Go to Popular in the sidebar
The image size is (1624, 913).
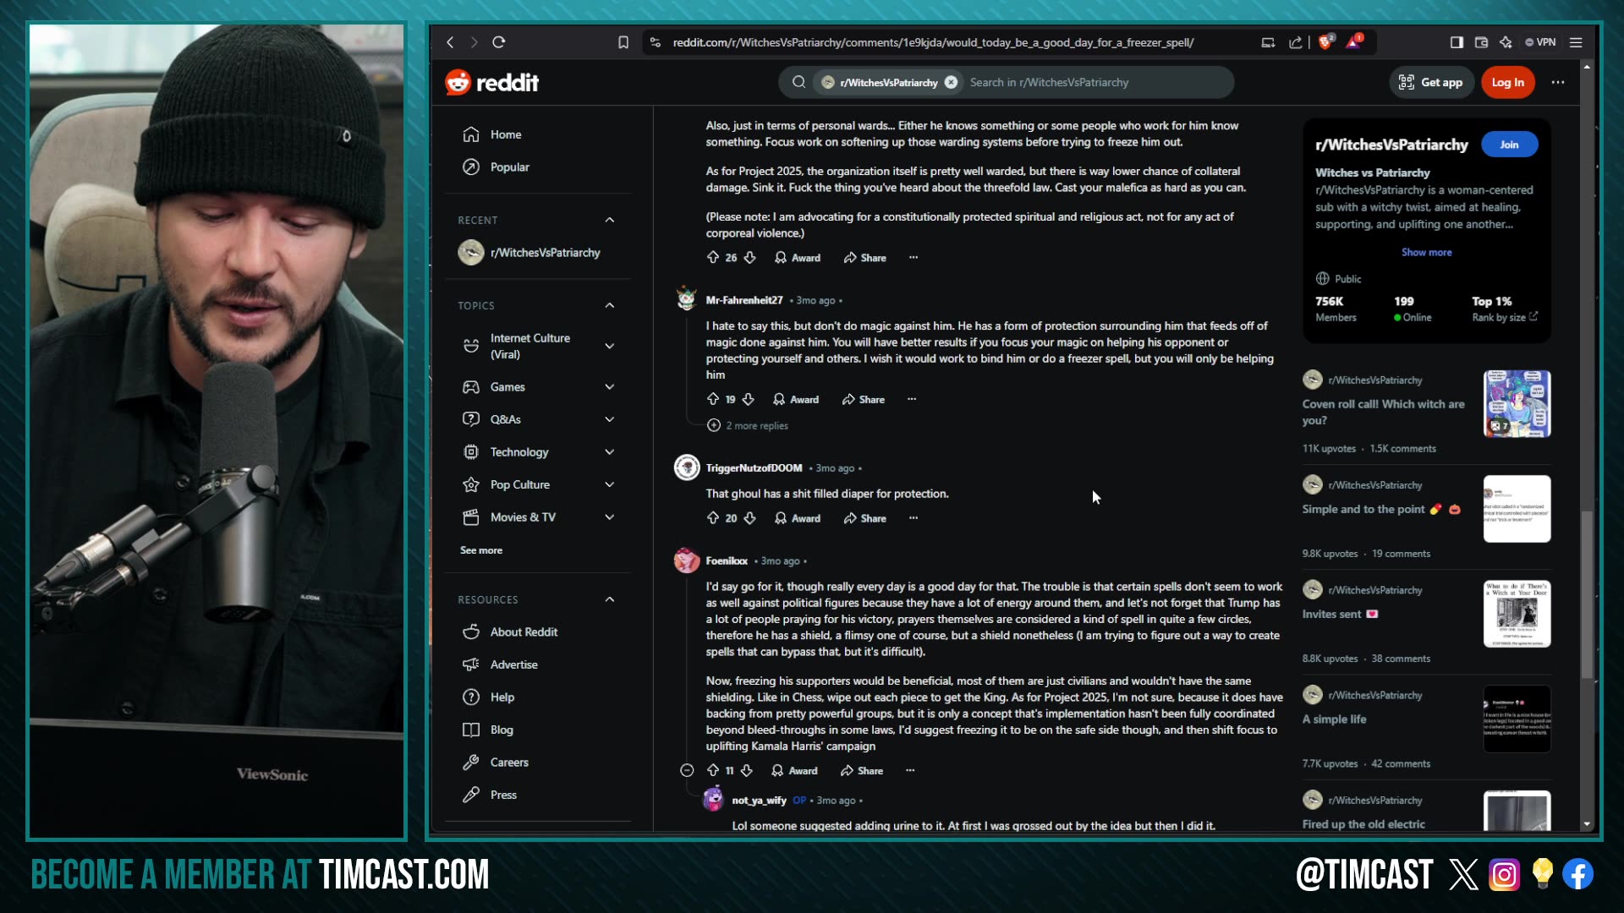(x=510, y=167)
